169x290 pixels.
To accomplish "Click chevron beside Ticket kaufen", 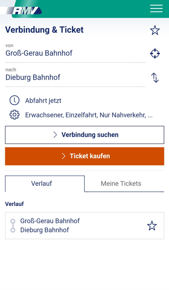I will (63, 156).
